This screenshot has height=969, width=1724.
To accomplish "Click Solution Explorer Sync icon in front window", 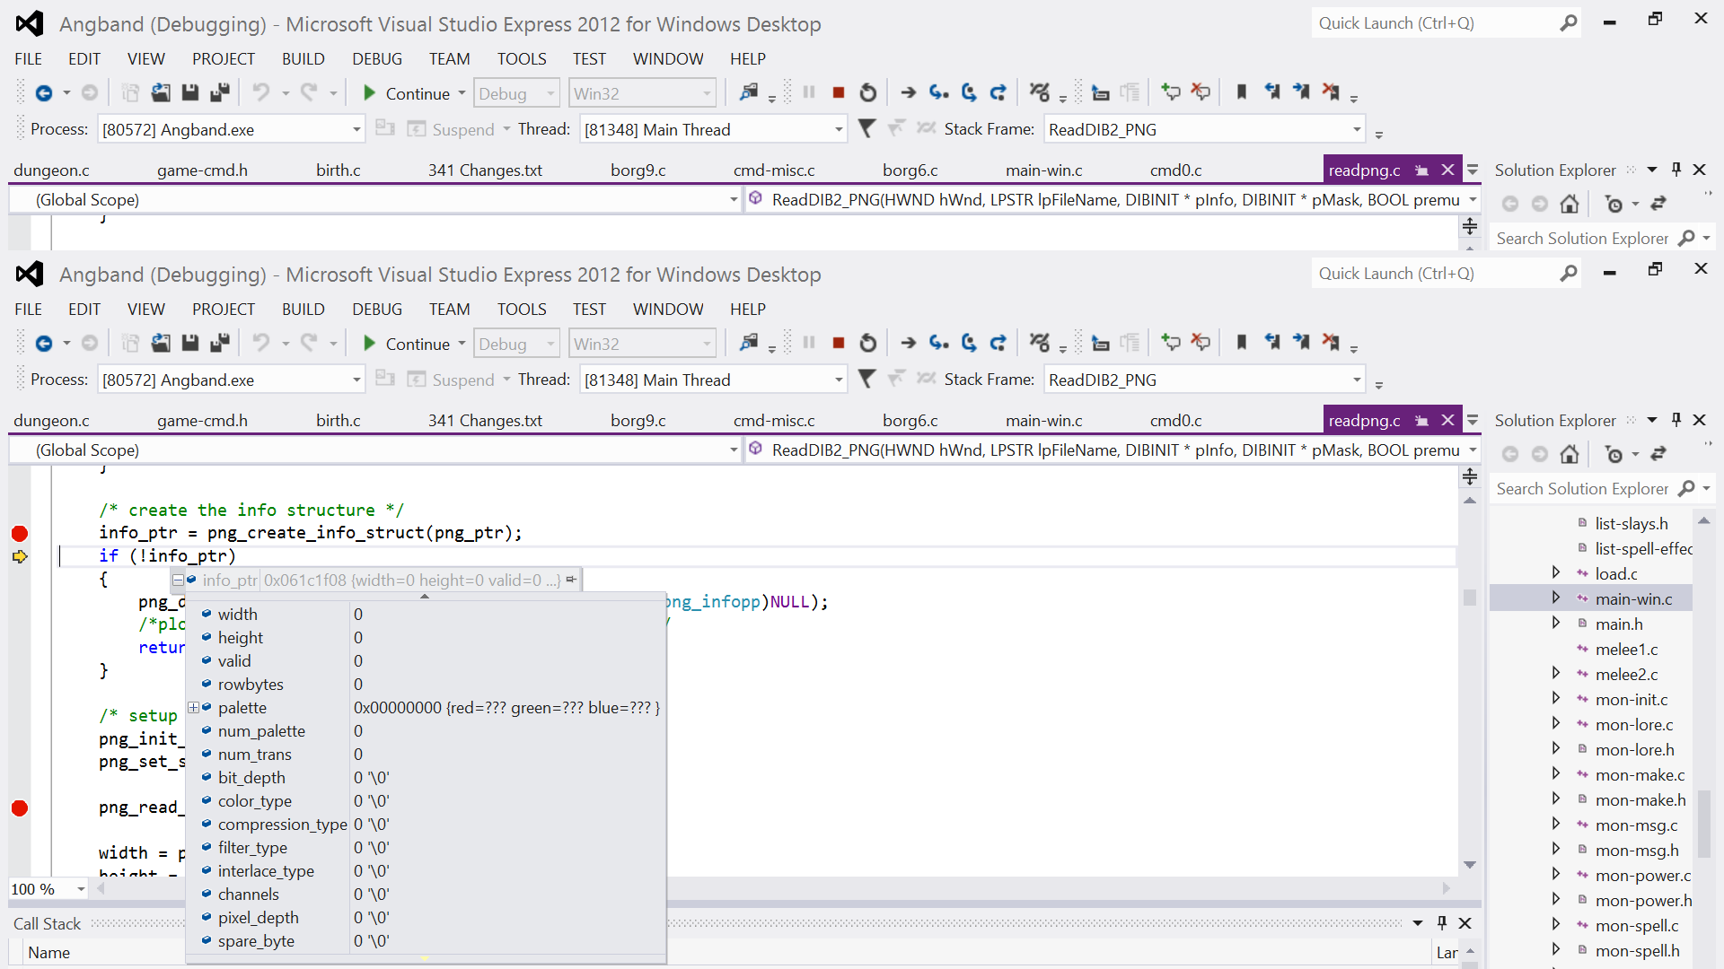I will pyautogui.click(x=1658, y=455).
